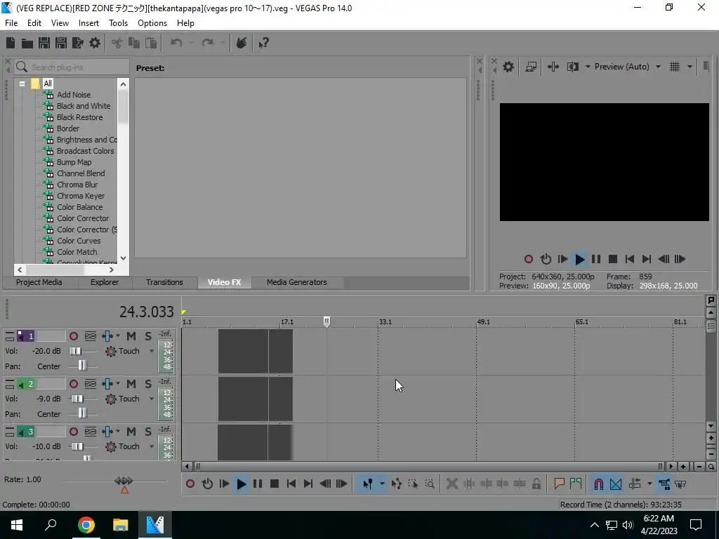Click the timeline Loop Playback button

pyautogui.click(x=207, y=484)
